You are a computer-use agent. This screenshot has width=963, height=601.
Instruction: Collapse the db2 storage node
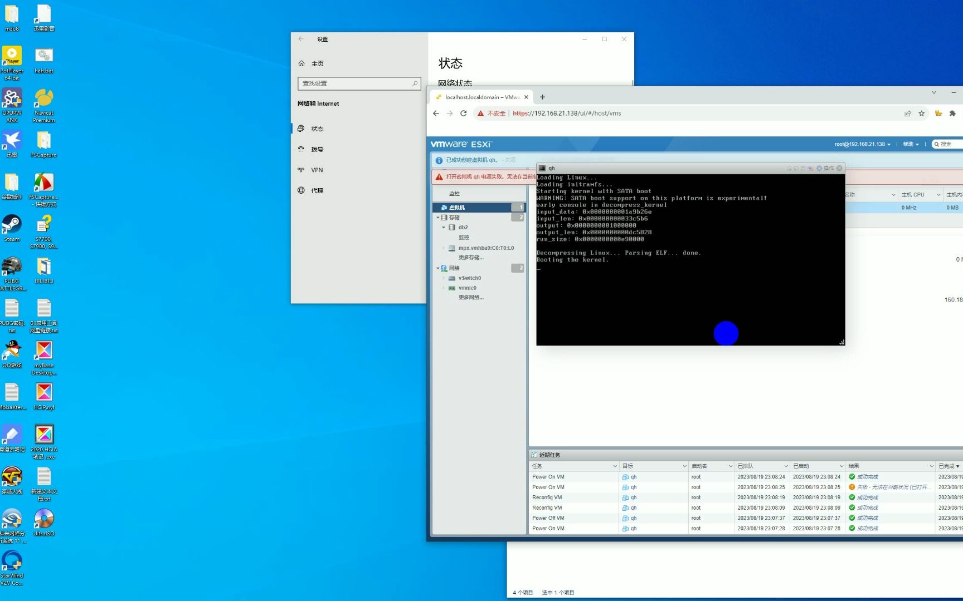coord(444,227)
